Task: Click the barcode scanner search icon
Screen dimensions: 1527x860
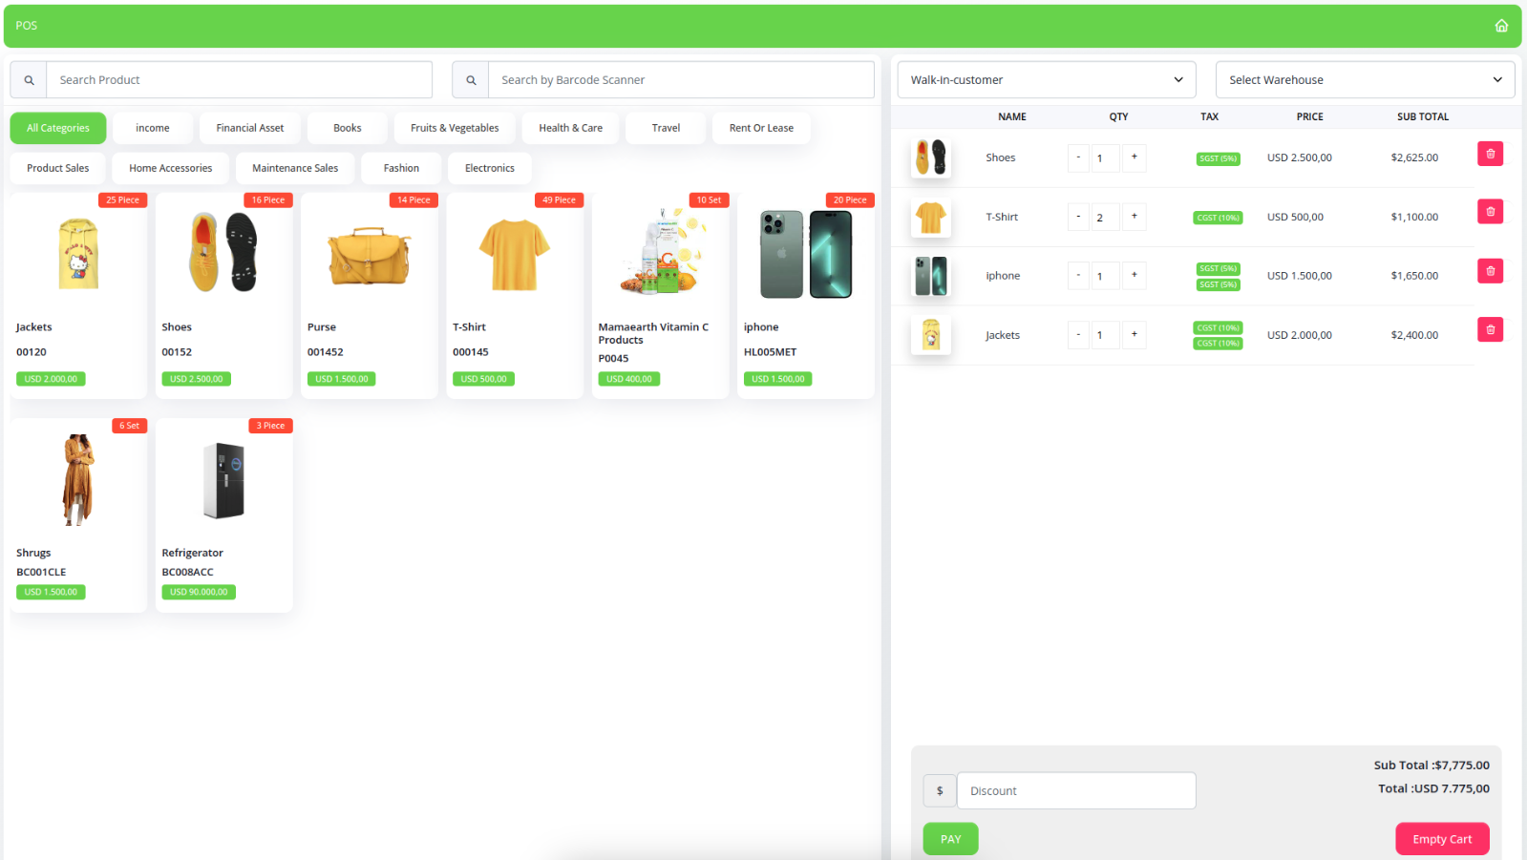Action: [471, 80]
